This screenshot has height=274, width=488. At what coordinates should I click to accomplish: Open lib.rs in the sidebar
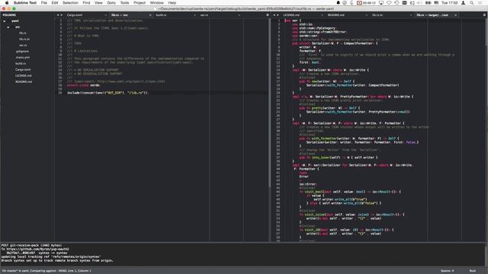coord(23,33)
